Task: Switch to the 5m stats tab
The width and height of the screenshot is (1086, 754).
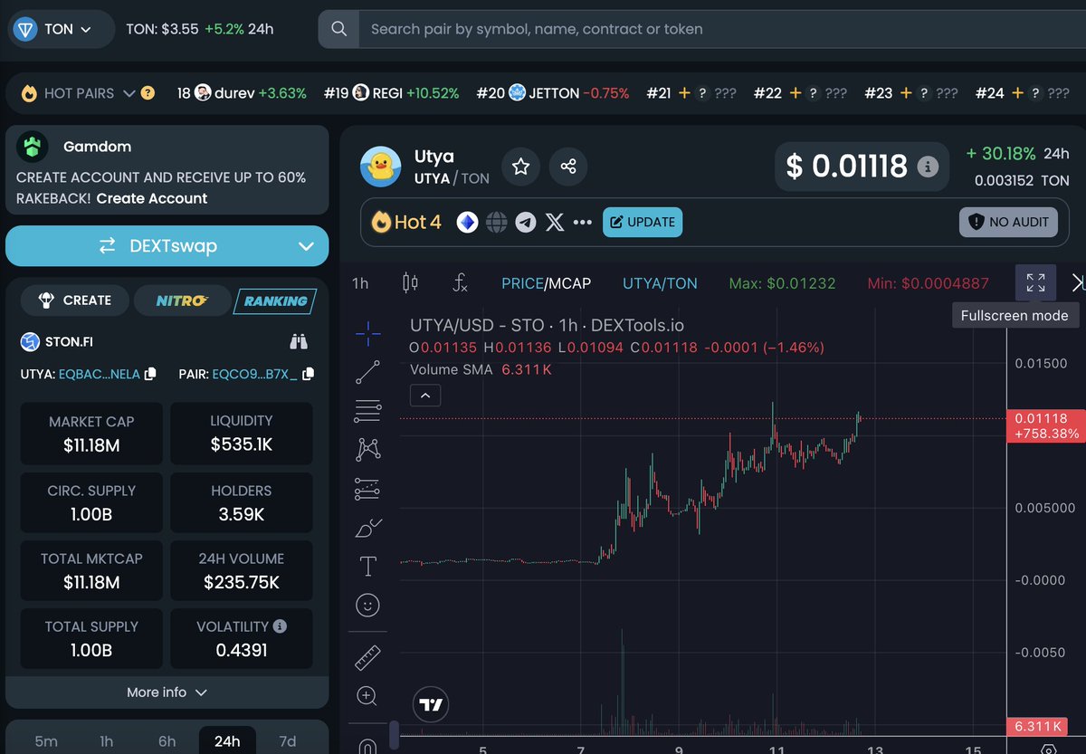Action: (46, 741)
